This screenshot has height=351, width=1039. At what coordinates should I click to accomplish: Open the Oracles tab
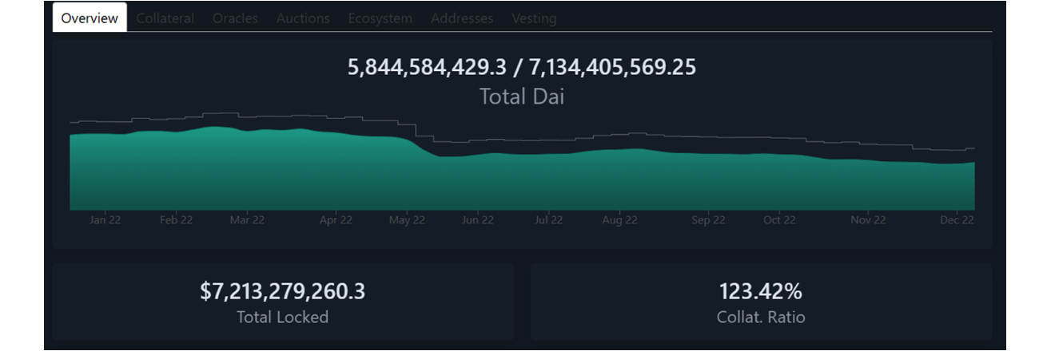click(235, 18)
